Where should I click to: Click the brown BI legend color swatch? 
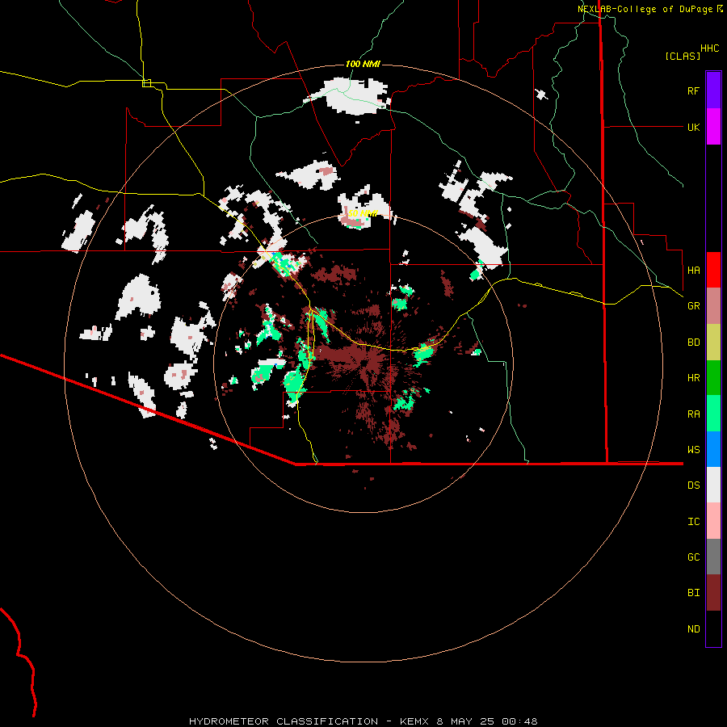pyautogui.click(x=713, y=593)
